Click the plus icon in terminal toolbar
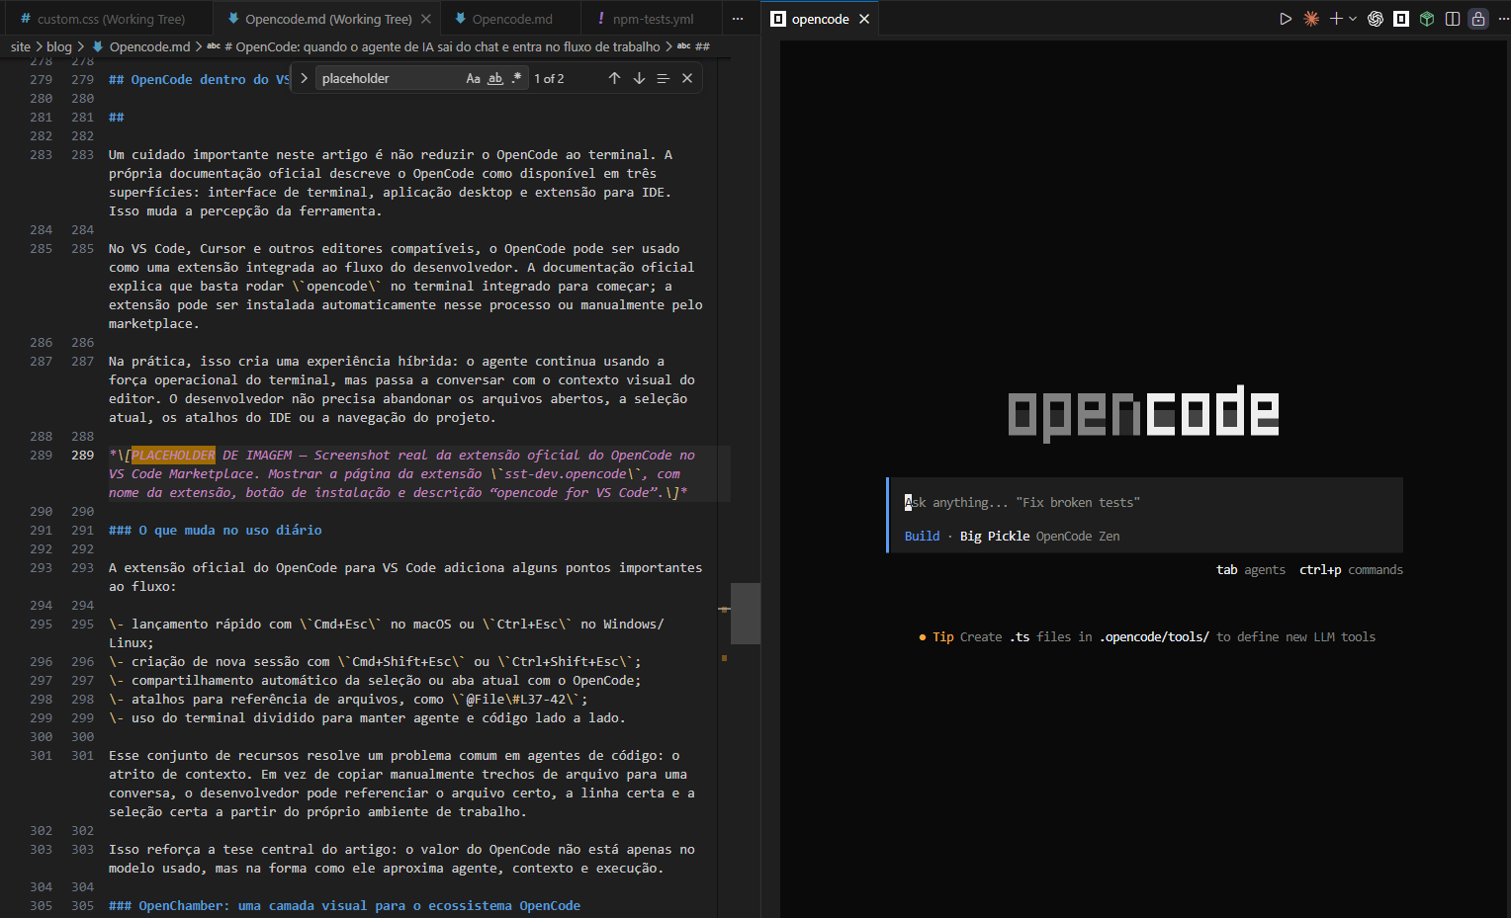The height and width of the screenshot is (918, 1511). [1336, 19]
